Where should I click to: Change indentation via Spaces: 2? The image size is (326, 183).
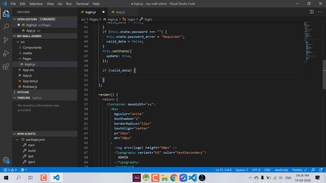point(241,170)
